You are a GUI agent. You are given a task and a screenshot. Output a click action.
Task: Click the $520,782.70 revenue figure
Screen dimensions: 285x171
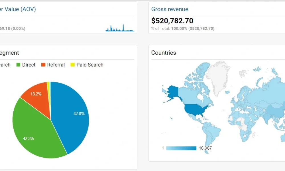[172, 21]
